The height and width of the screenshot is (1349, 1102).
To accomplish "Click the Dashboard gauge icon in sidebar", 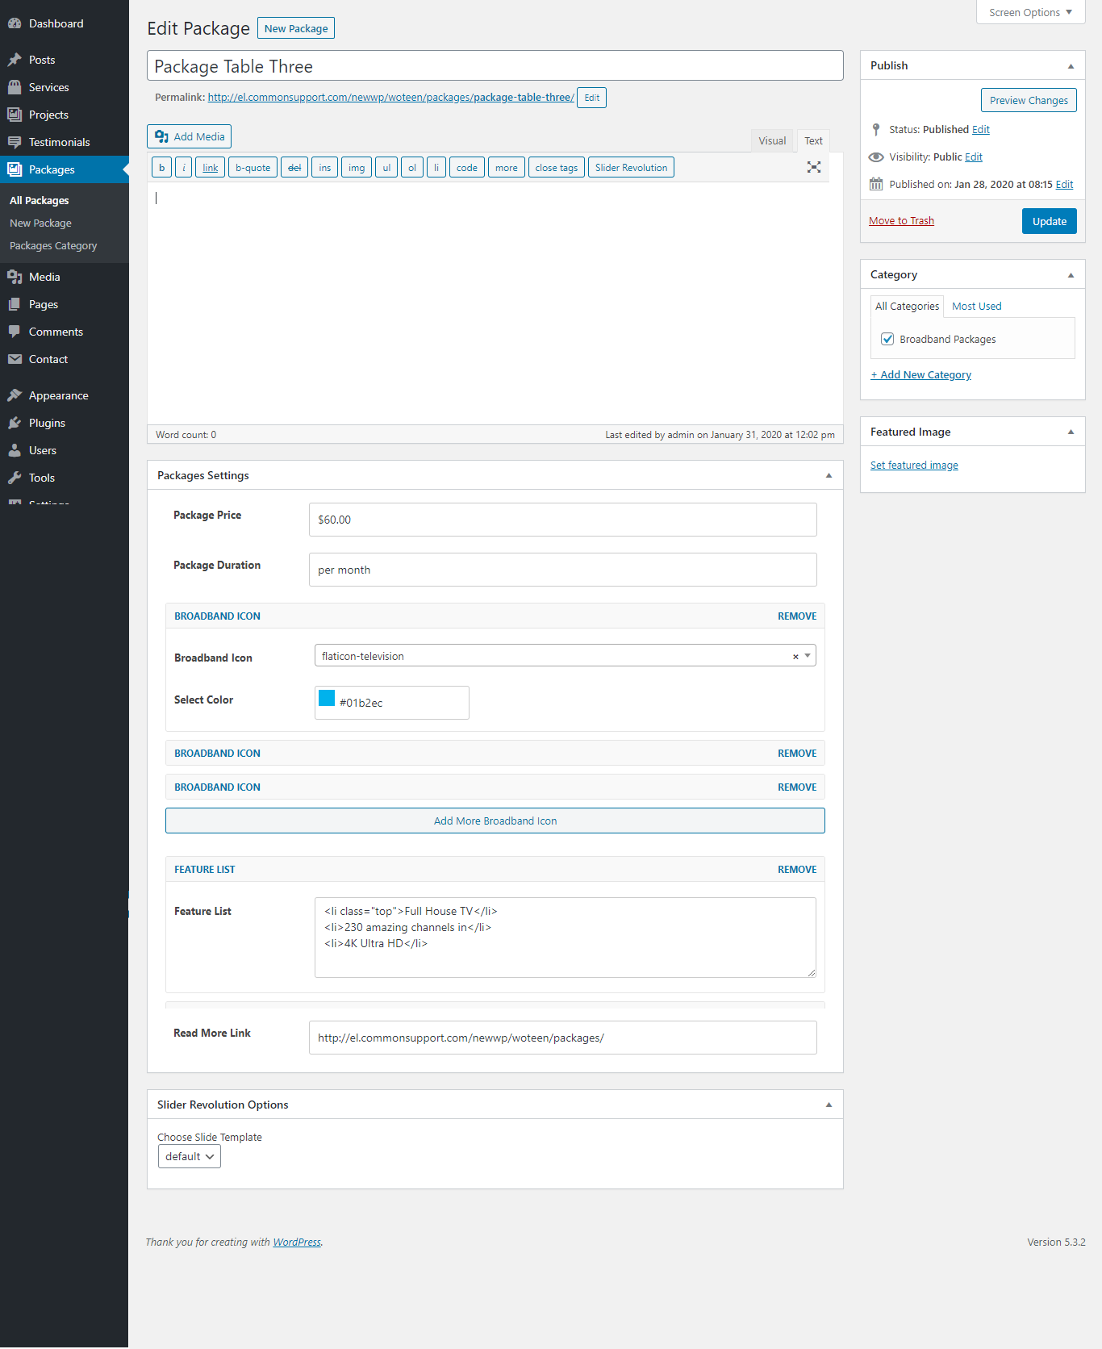I will pos(15,23).
